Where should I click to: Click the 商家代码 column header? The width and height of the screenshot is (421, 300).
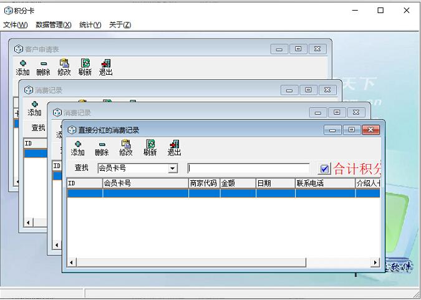pyautogui.click(x=205, y=183)
